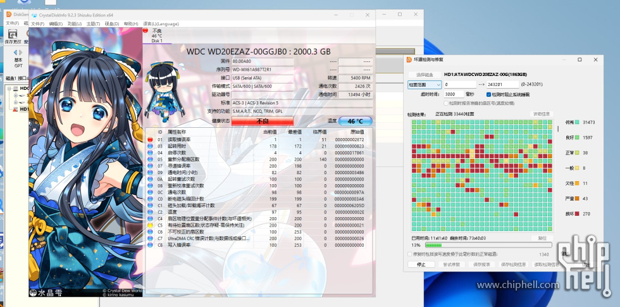Click status icon of UltraDMA CRC row C7

coord(150,239)
